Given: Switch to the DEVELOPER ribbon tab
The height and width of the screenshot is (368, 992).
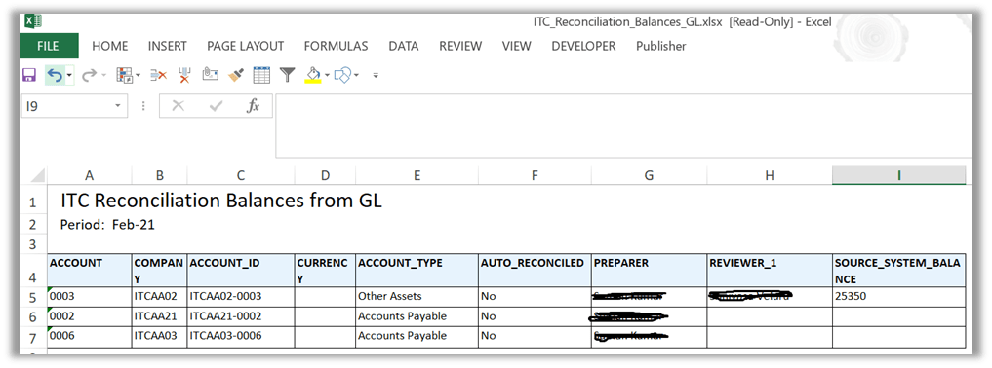Looking at the screenshot, I should tap(583, 46).
